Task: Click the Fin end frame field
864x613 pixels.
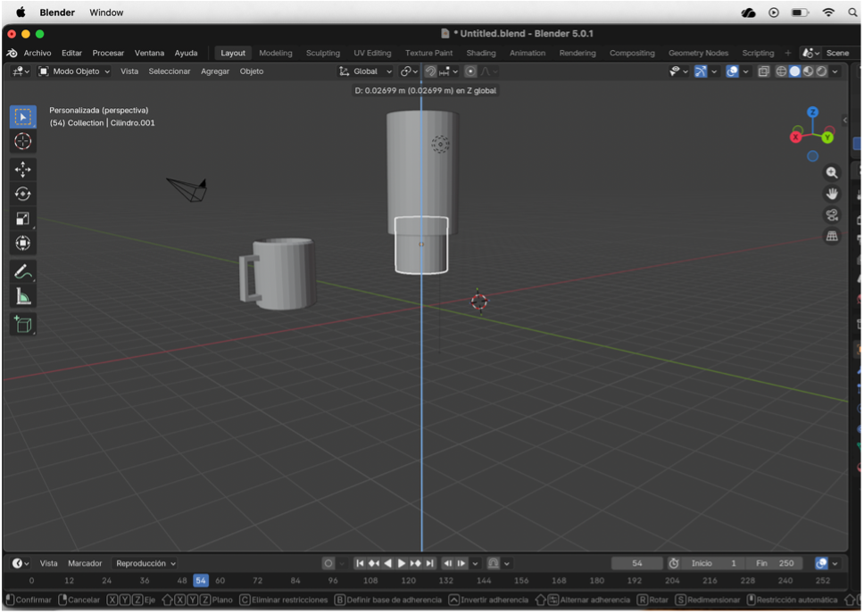Action: (x=774, y=563)
